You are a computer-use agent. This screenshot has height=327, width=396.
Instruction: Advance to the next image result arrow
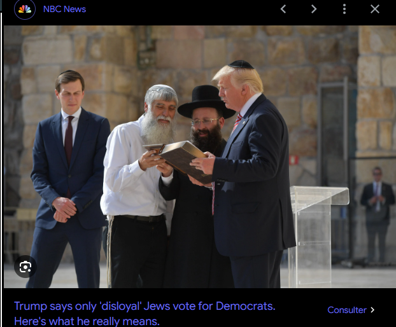pos(314,9)
